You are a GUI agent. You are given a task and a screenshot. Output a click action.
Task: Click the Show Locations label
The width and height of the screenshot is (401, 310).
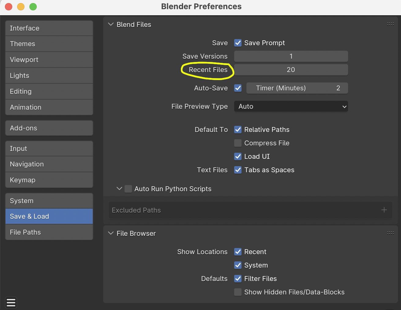click(x=202, y=252)
